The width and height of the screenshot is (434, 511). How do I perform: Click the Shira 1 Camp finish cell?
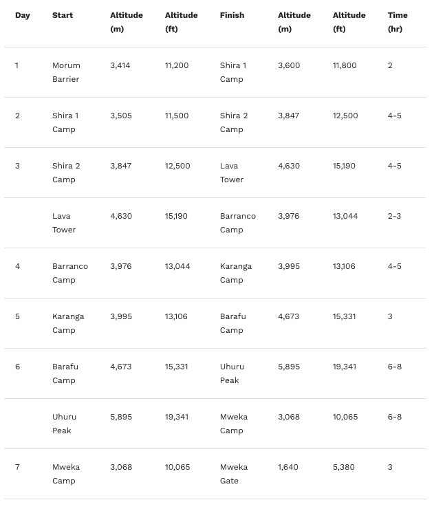(x=233, y=72)
